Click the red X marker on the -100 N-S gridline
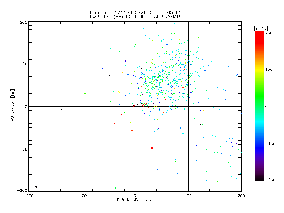The image size is (284, 213). tap(152, 148)
